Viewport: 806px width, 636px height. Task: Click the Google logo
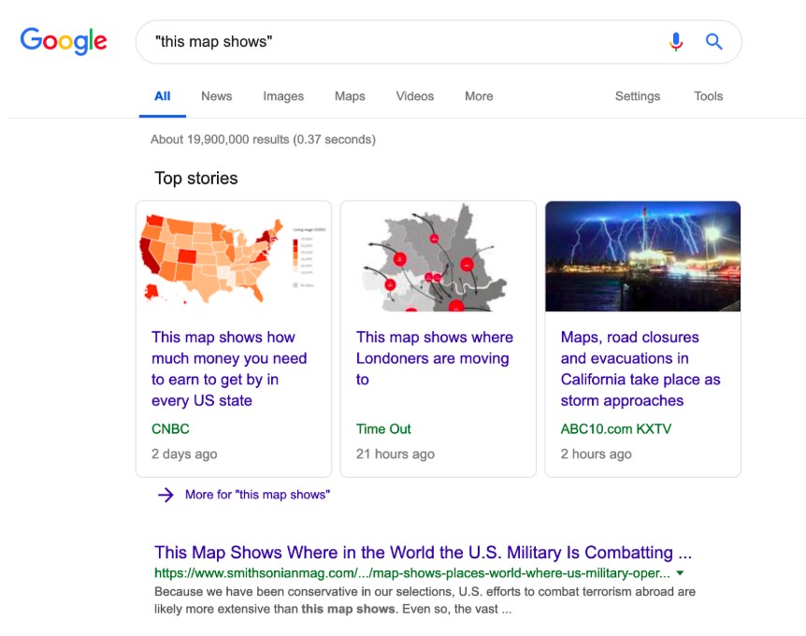[64, 41]
